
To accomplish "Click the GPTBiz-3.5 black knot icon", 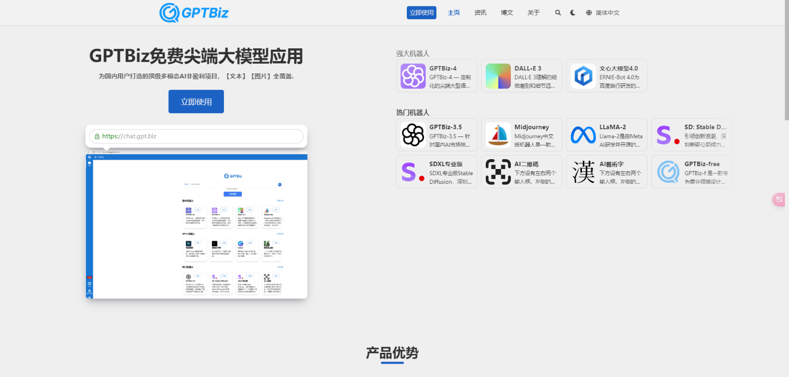I will pyautogui.click(x=413, y=135).
